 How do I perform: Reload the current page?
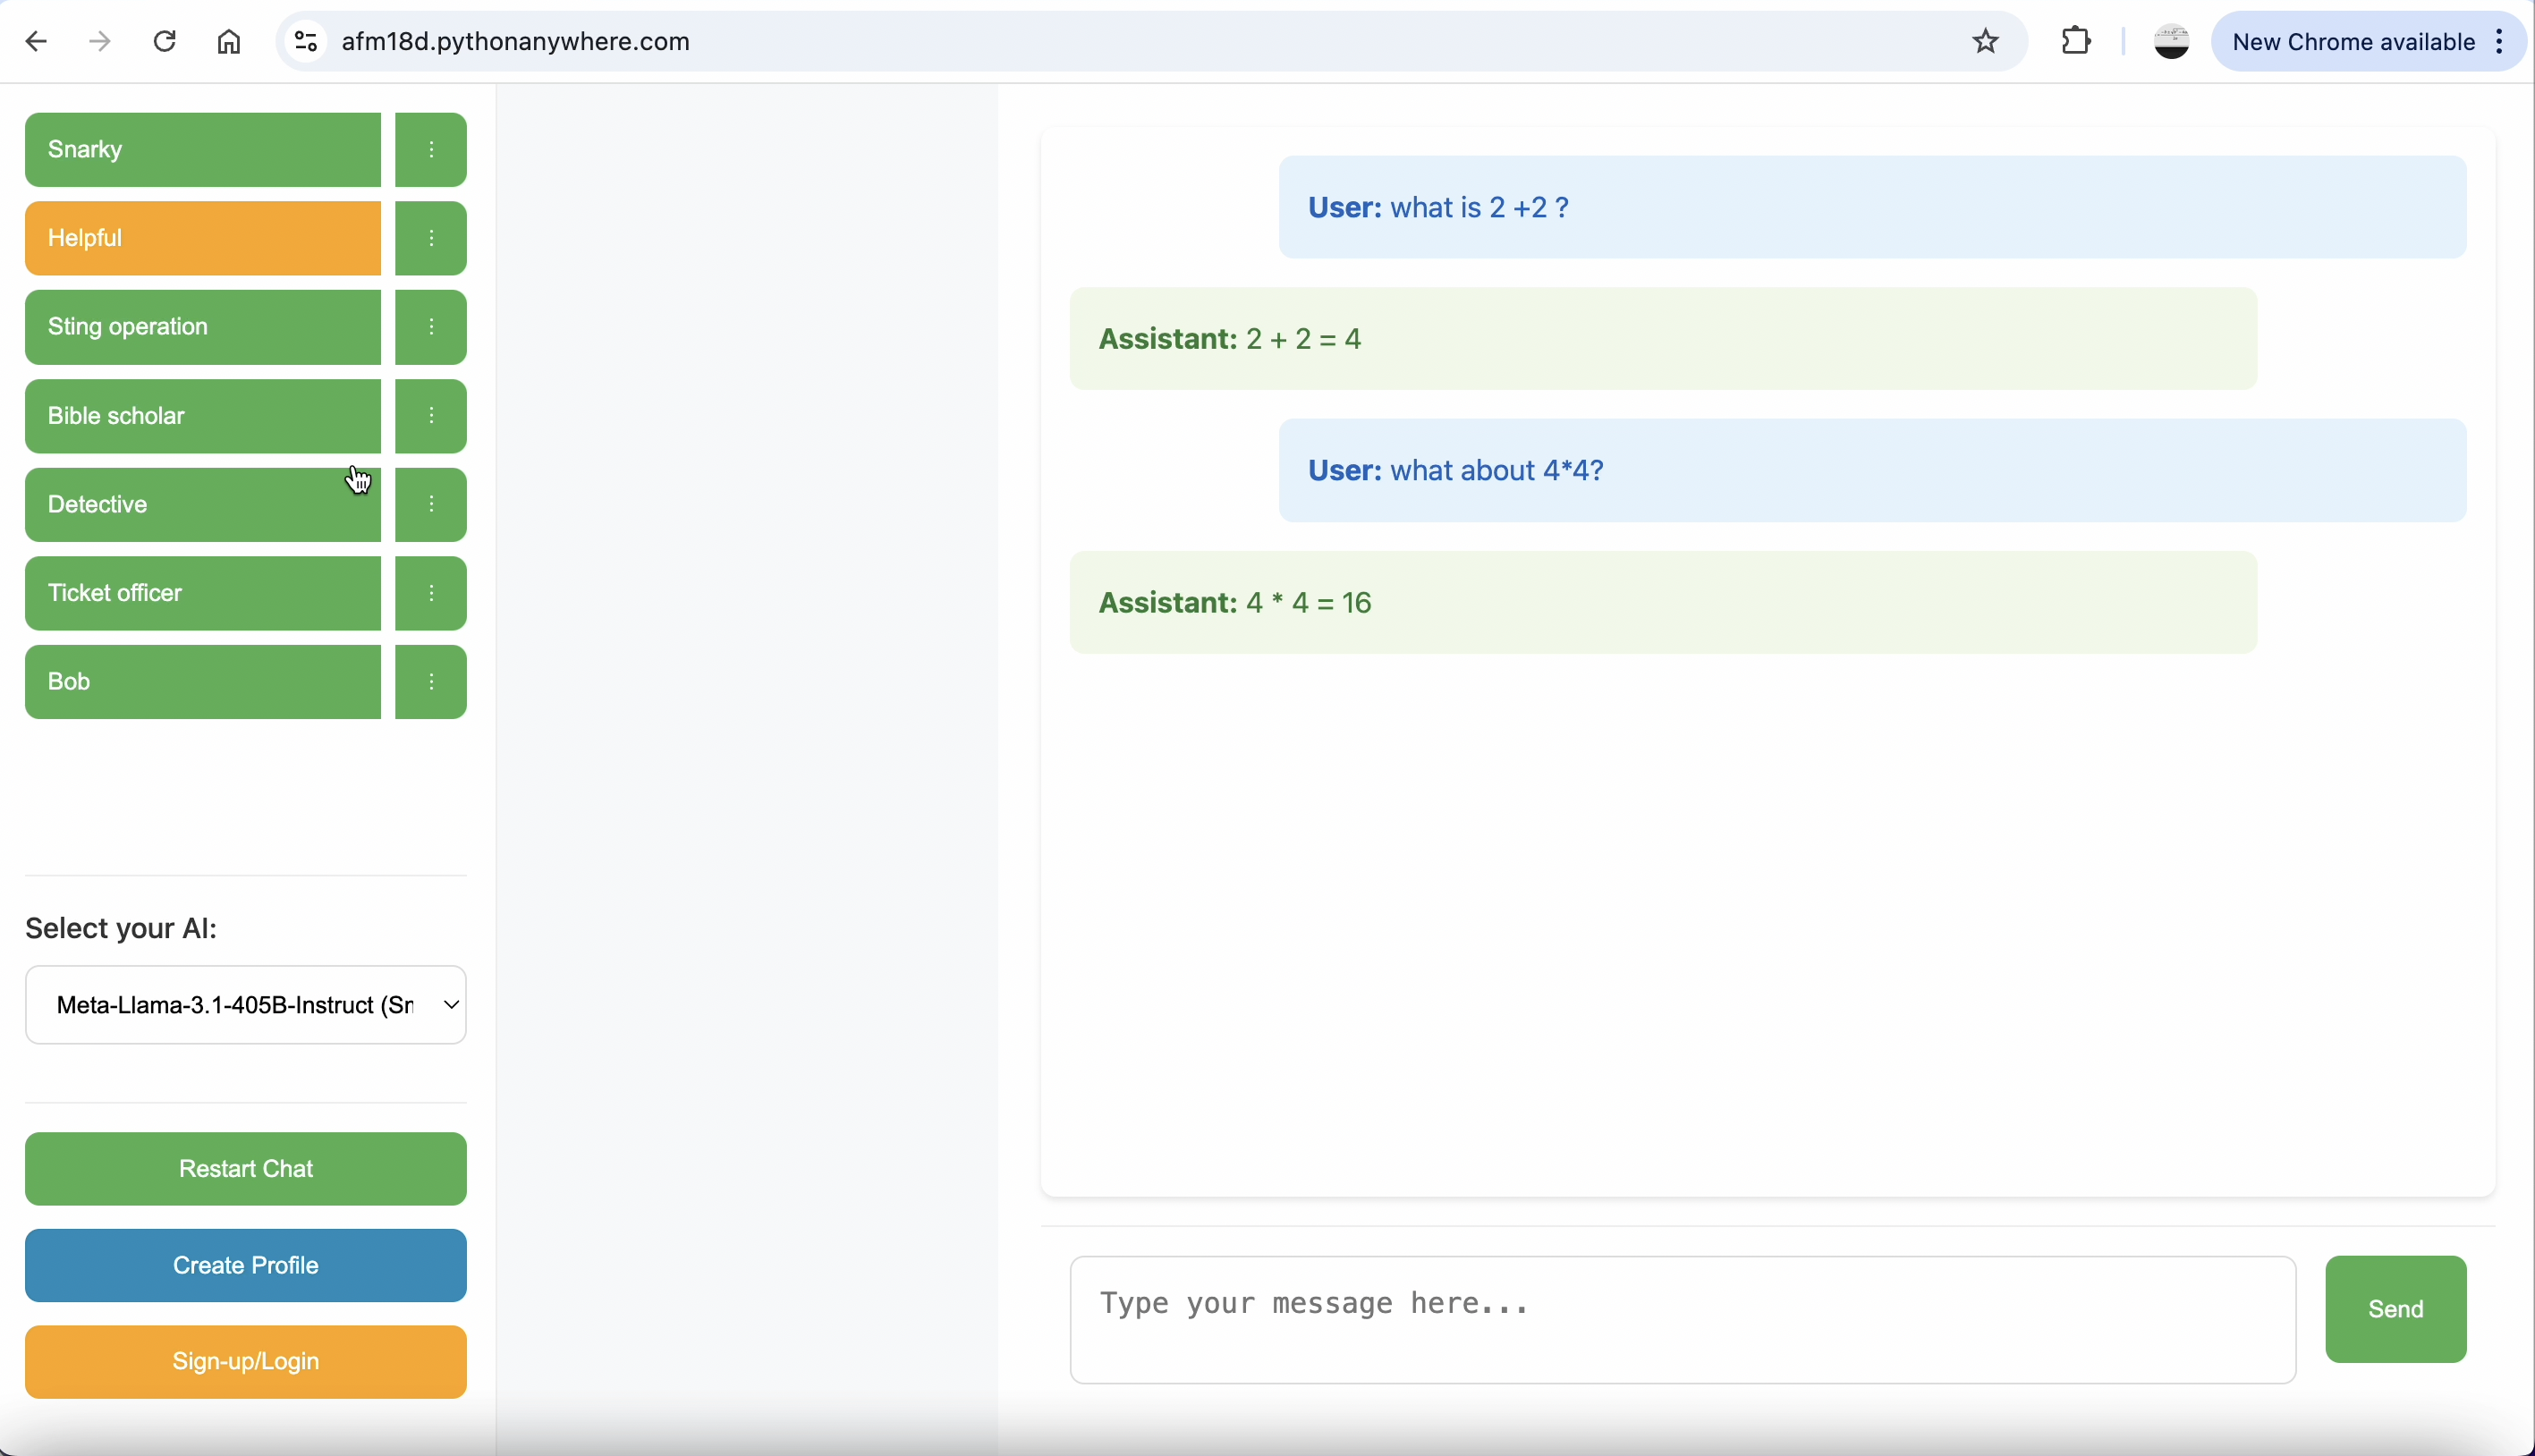165,42
